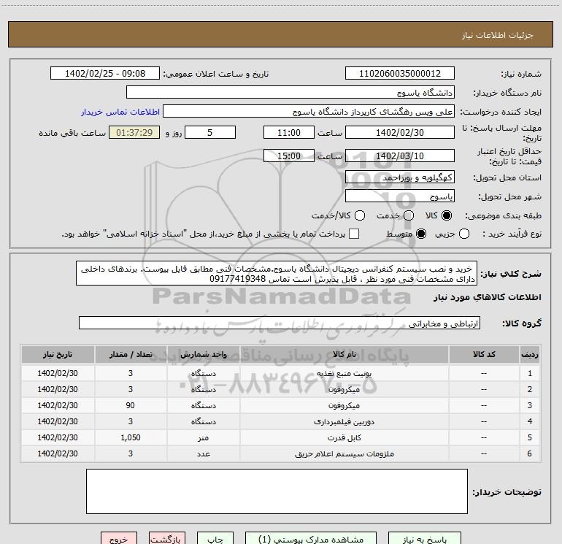
Task: Choose جزیی purchase process option
Action: [463, 234]
